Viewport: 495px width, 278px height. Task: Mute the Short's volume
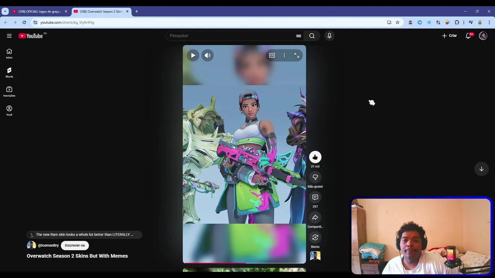[208, 55]
